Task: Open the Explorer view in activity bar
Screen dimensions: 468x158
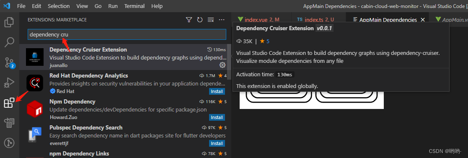Action: click(9, 23)
